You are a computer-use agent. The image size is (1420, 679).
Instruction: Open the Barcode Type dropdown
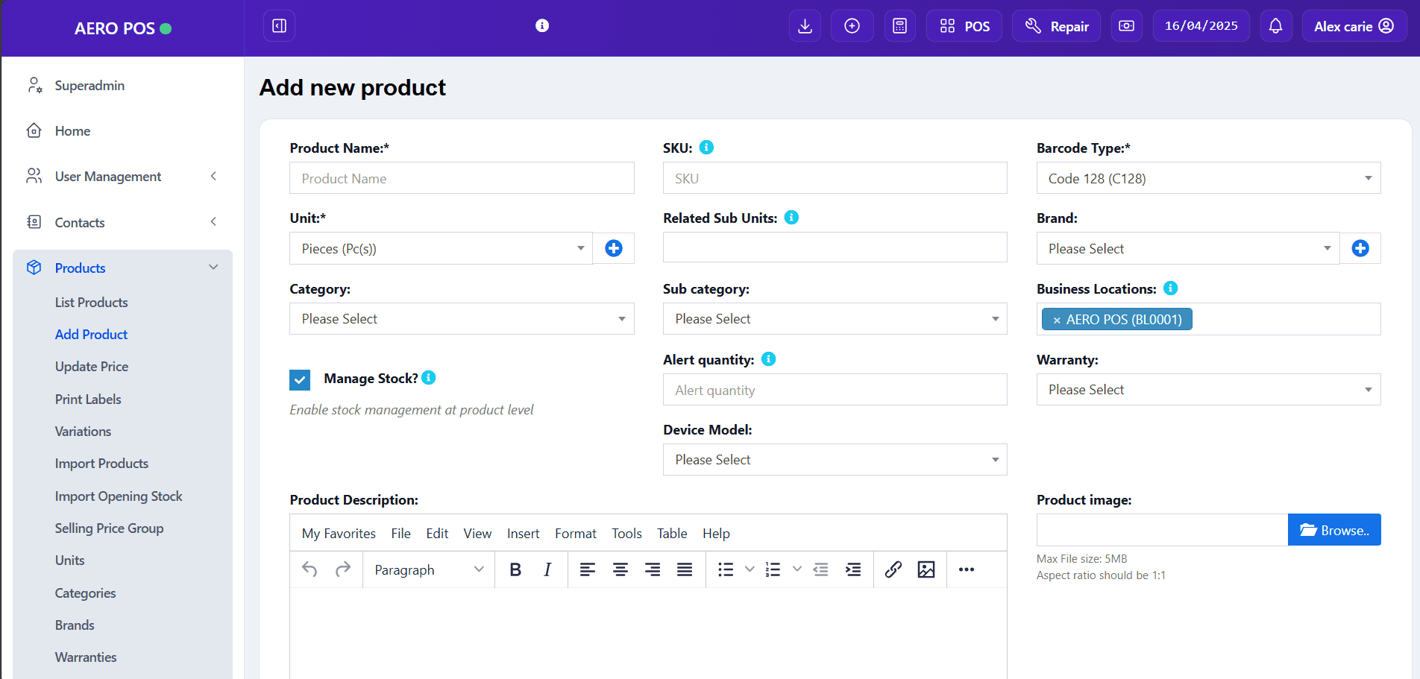tap(1208, 178)
